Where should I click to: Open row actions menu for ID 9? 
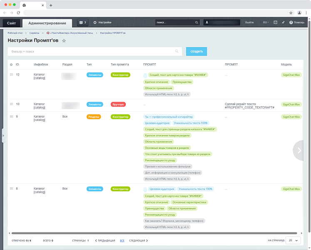[11, 117]
